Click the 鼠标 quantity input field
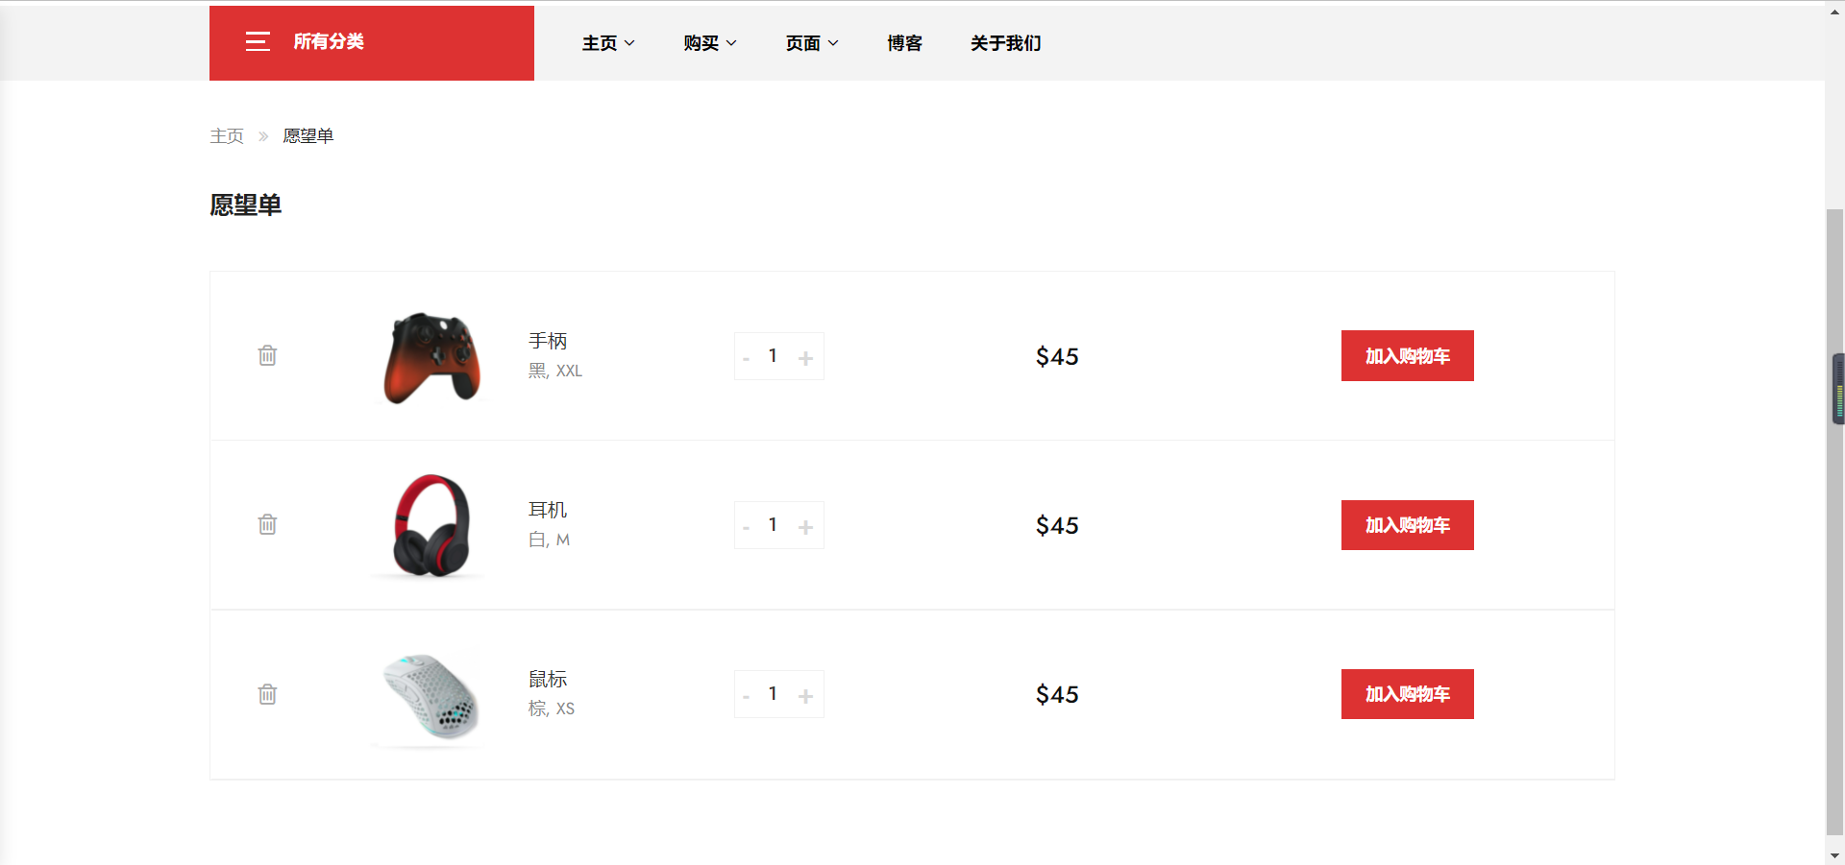 coord(773,694)
